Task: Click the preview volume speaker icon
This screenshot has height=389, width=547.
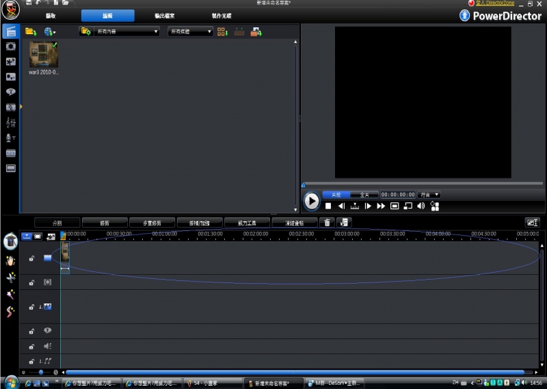Action: [421, 206]
